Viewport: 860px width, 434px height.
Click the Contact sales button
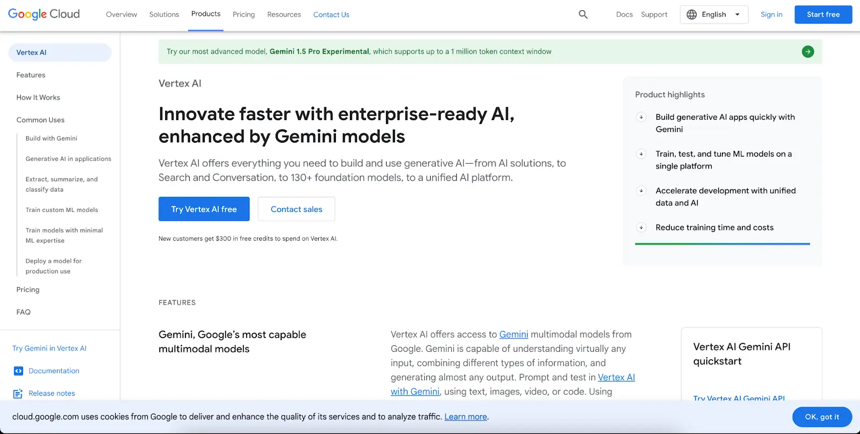[296, 209]
